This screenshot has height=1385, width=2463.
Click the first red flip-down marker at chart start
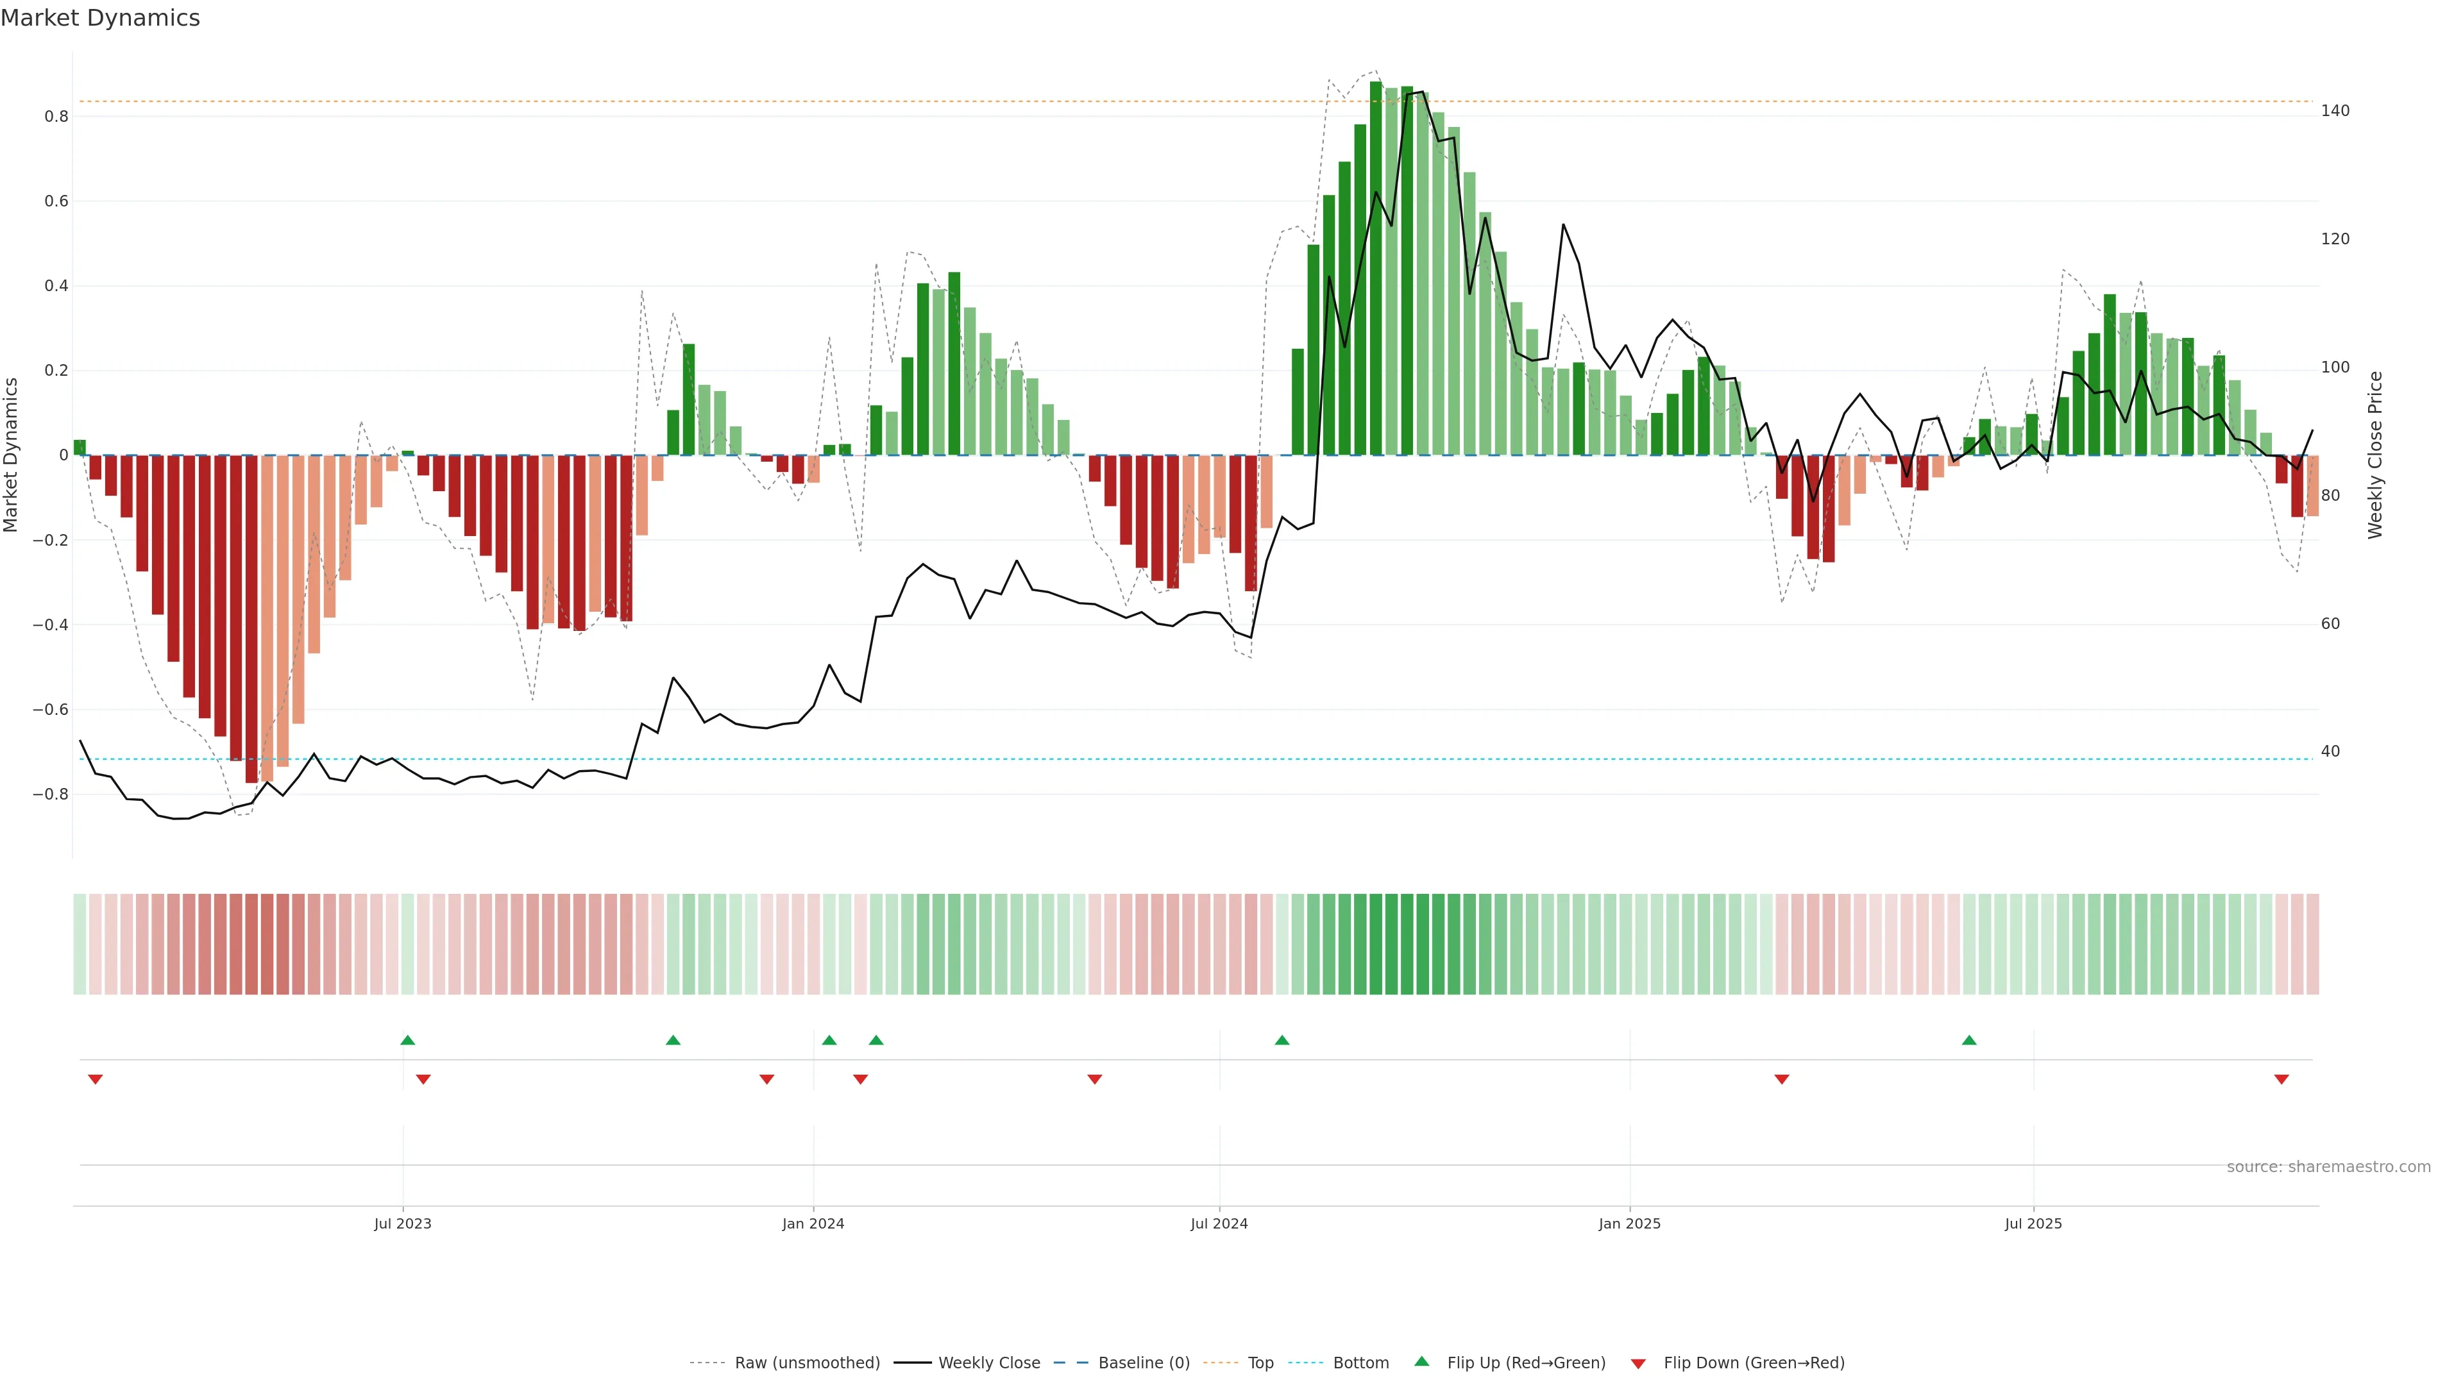tap(95, 1079)
